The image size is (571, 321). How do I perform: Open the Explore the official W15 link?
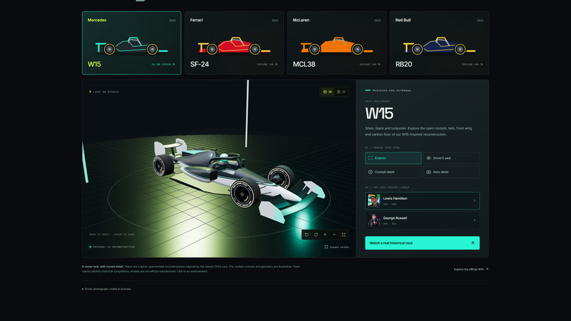tap(471, 269)
